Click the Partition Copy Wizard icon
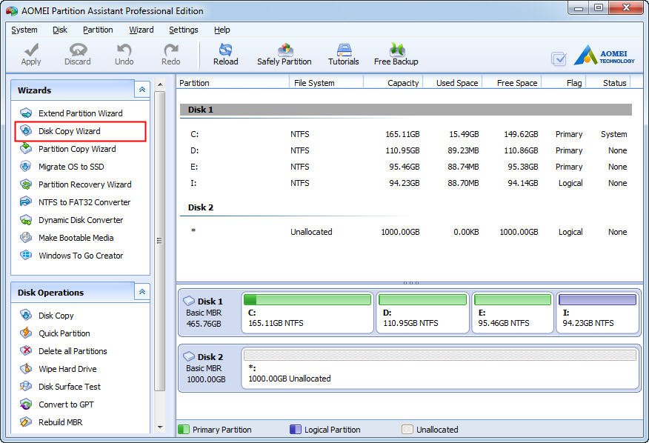Screen dimensions: 649x443 click(26, 149)
